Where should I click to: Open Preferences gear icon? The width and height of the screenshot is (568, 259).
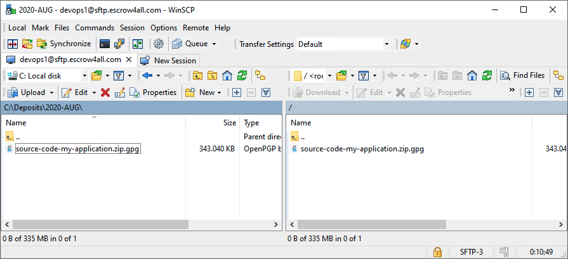pyautogui.click(x=158, y=44)
